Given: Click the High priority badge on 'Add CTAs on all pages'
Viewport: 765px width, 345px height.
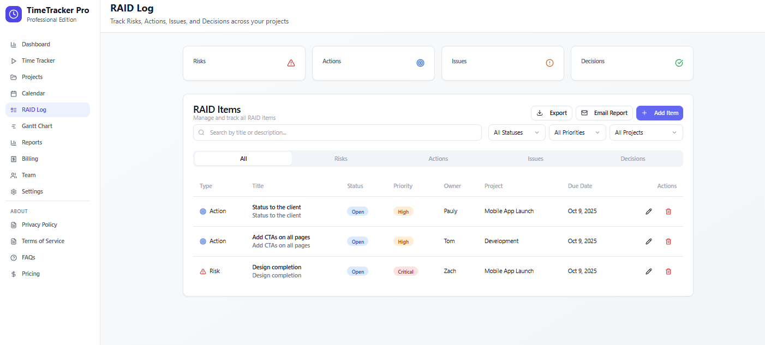Looking at the screenshot, I should 403,241.
